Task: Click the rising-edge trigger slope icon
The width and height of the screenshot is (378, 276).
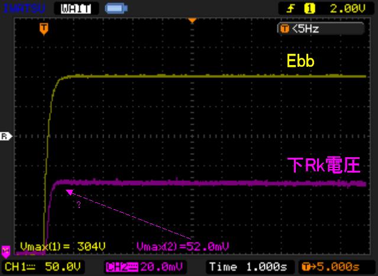Action: click(x=291, y=9)
